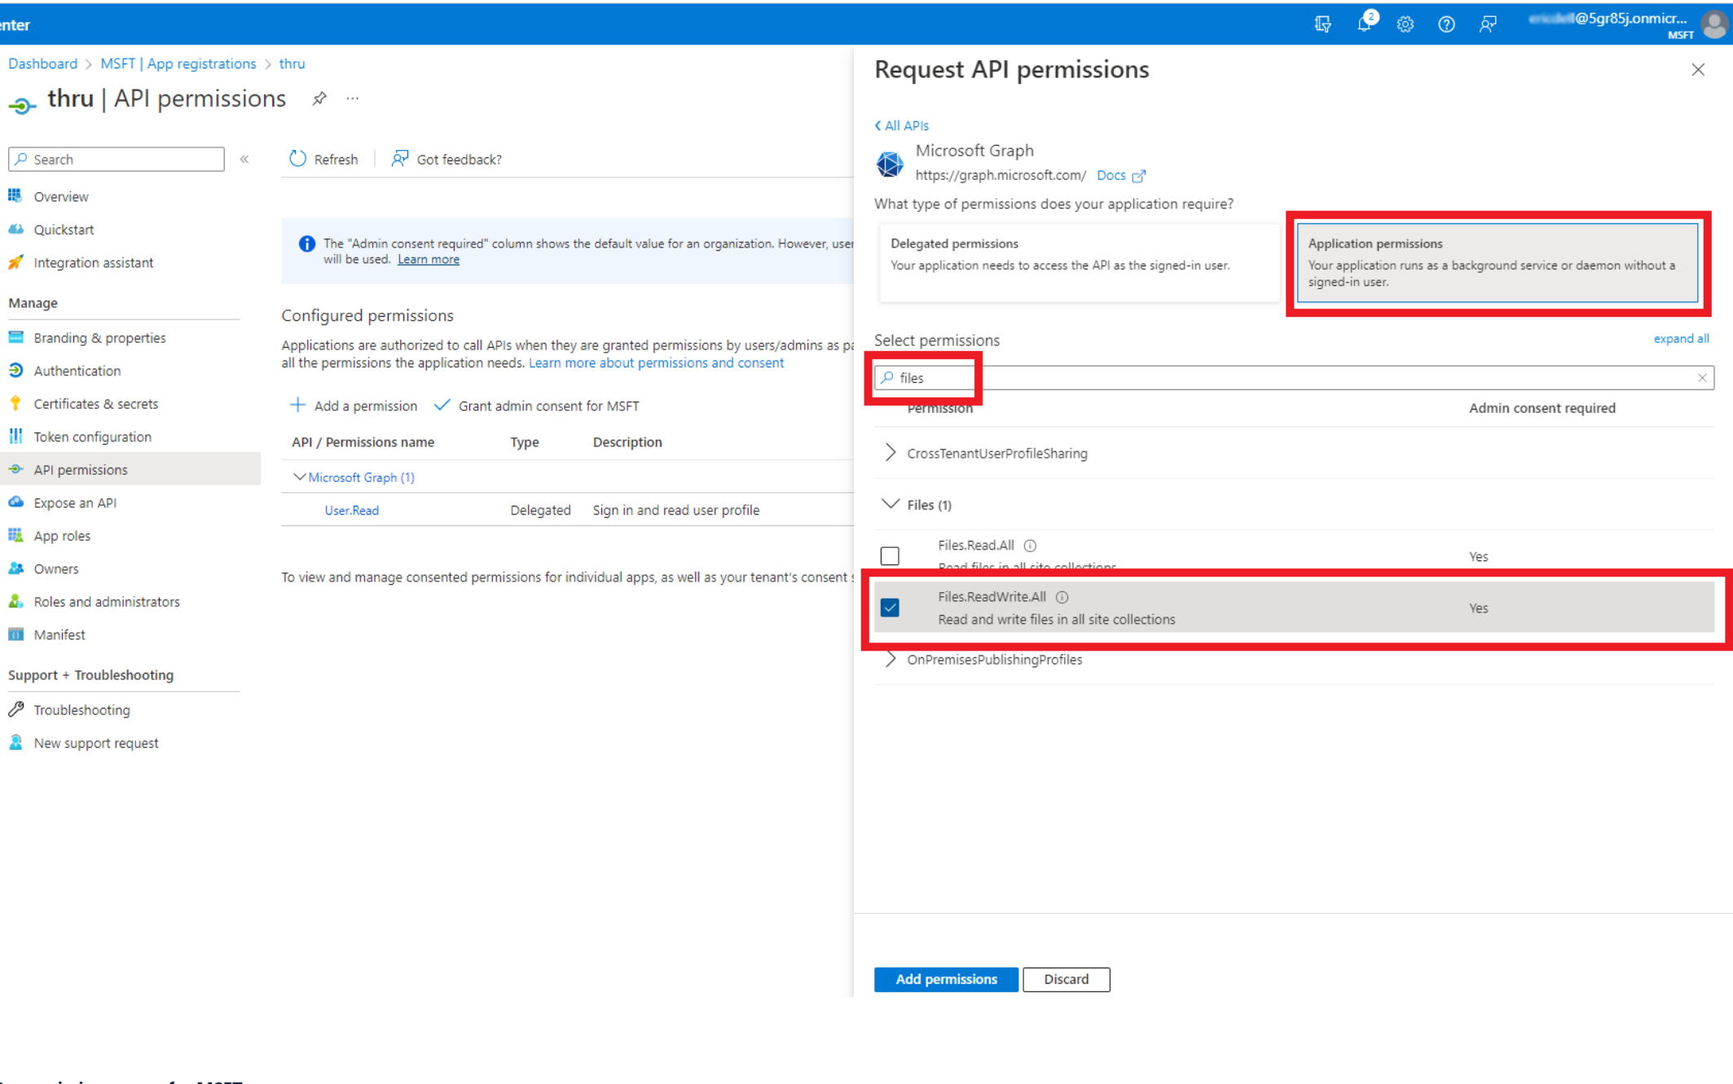Expand the CrossTenantUserProfileSharing group
This screenshot has height=1084, width=1733.
pos(891,453)
